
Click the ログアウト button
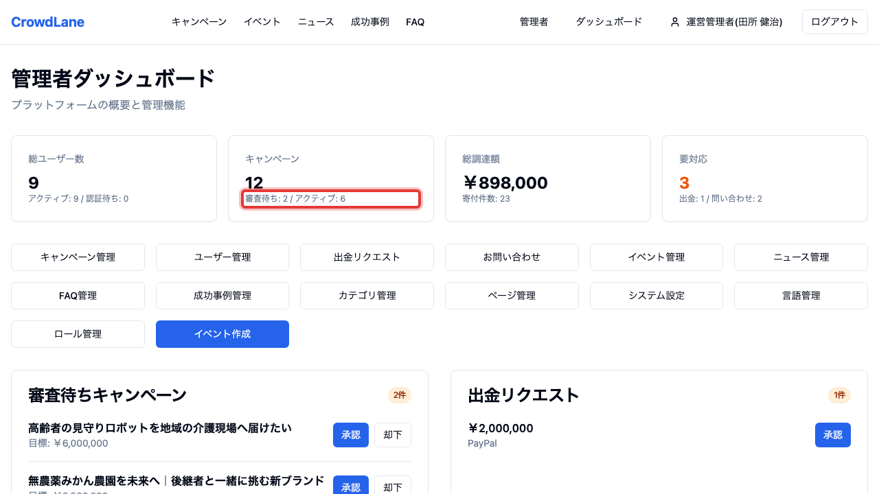click(x=835, y=22)
